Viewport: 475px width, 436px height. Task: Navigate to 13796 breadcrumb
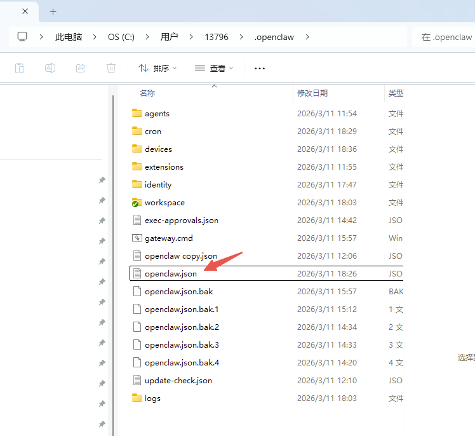217,37
